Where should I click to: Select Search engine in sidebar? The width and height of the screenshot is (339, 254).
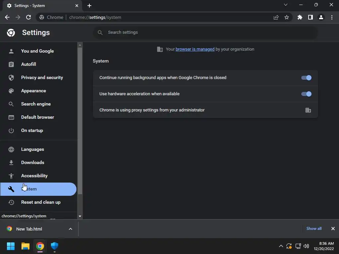click(38, 104)
